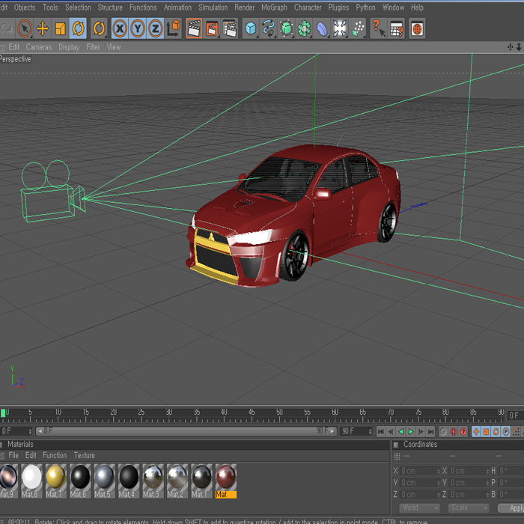This screenshot has width=524, height=524.
Task: Click the viewport pan arrows icon
Action: [510, 47]
